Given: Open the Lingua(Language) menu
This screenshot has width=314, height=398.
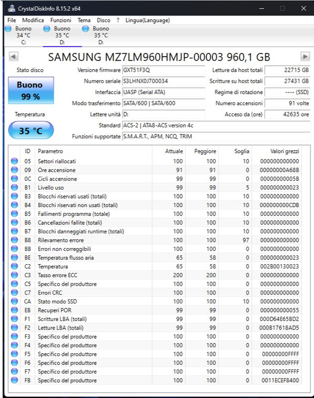Looking at the screenshot, I should pos(148,20).
